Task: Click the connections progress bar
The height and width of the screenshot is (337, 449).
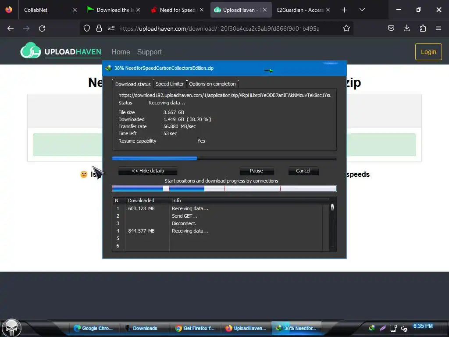Action: click(224, 188)
